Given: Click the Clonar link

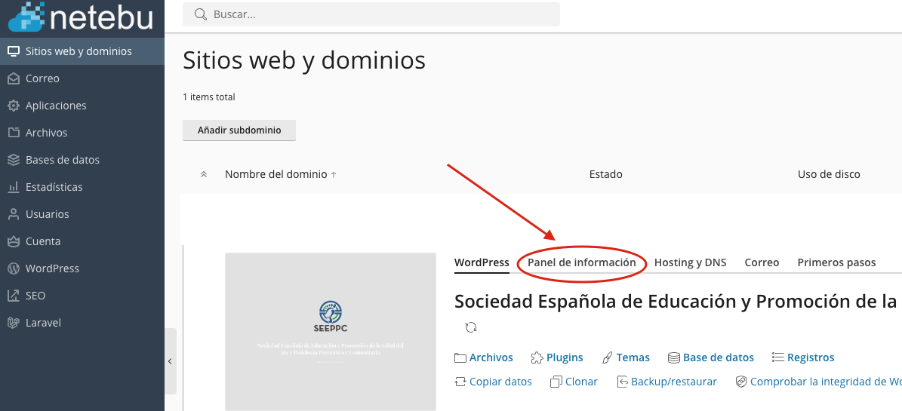Looking at the screenshot, I should [x=582, y=382].
